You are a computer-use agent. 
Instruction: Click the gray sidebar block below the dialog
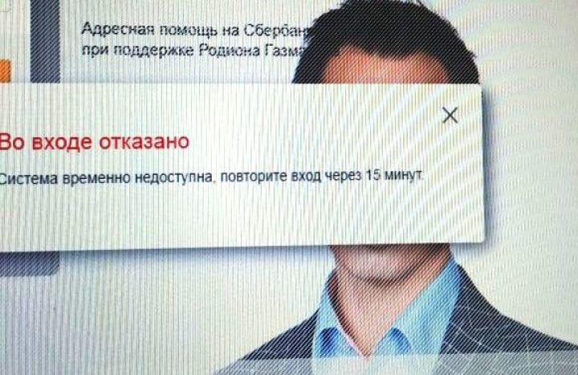coord(30,263)
